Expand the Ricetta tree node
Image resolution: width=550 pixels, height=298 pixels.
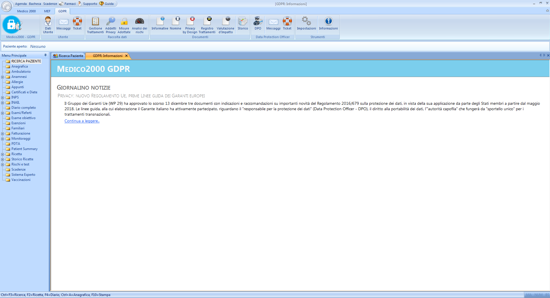click(3, 154)
